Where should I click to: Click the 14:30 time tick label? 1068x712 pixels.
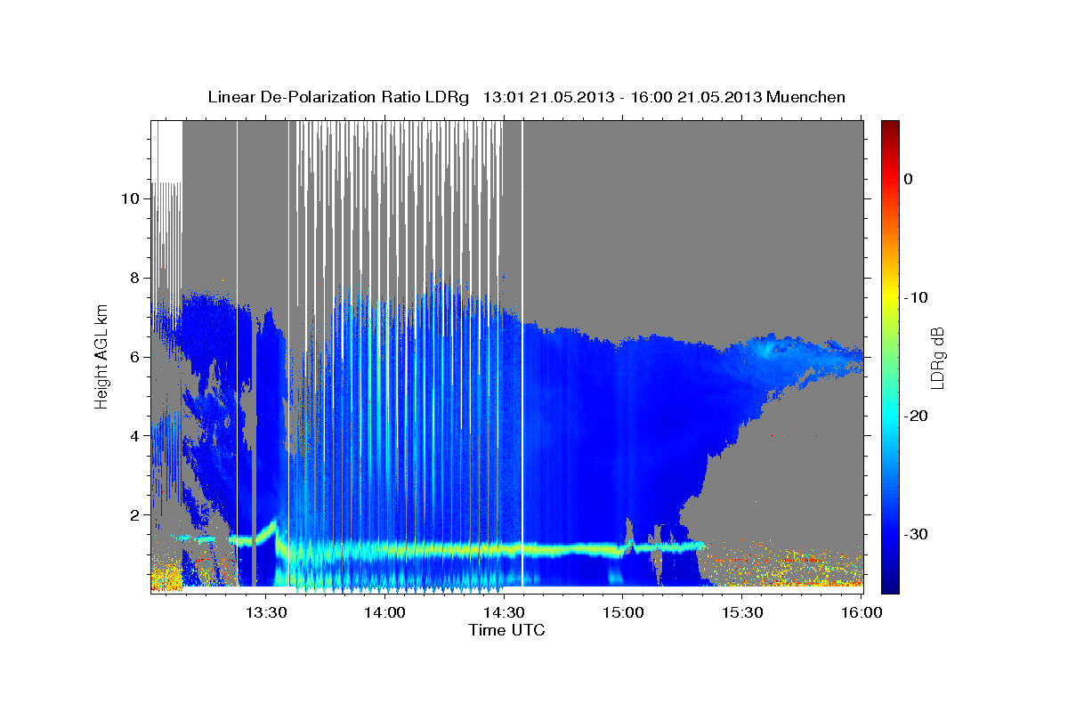503,612
